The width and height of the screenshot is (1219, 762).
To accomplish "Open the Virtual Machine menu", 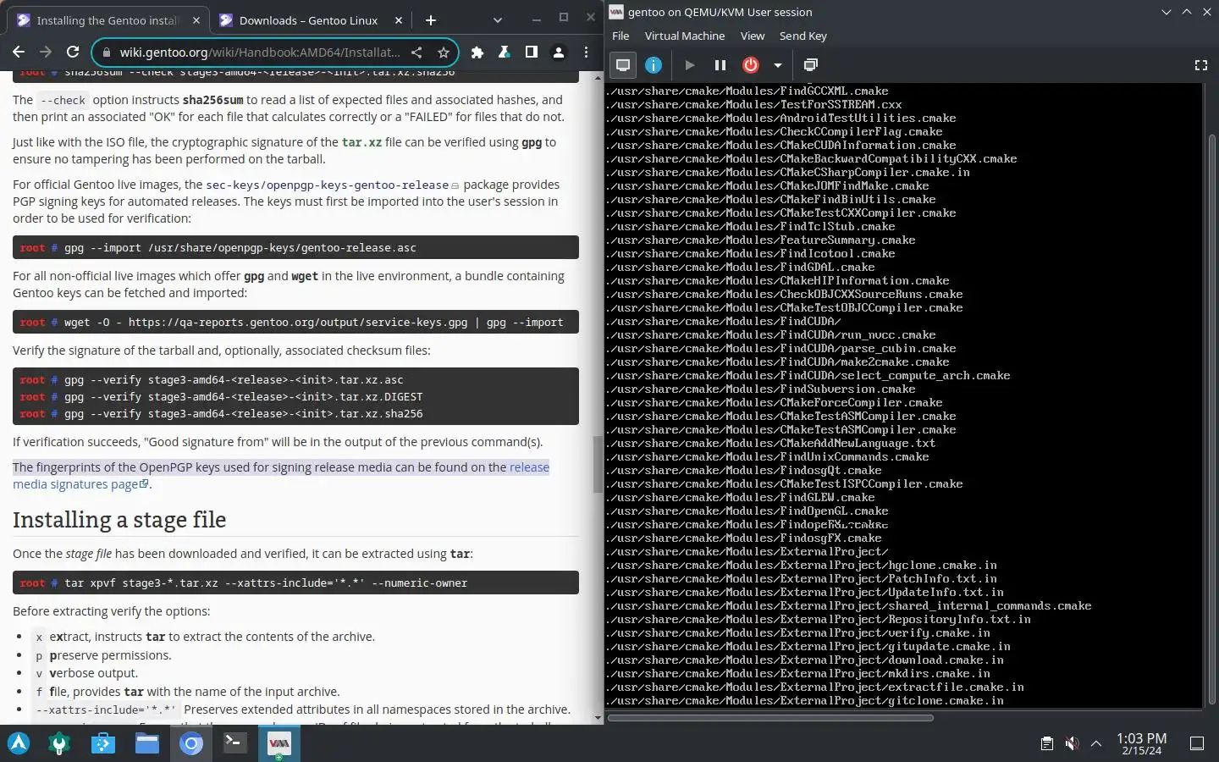I will (685, 36).
